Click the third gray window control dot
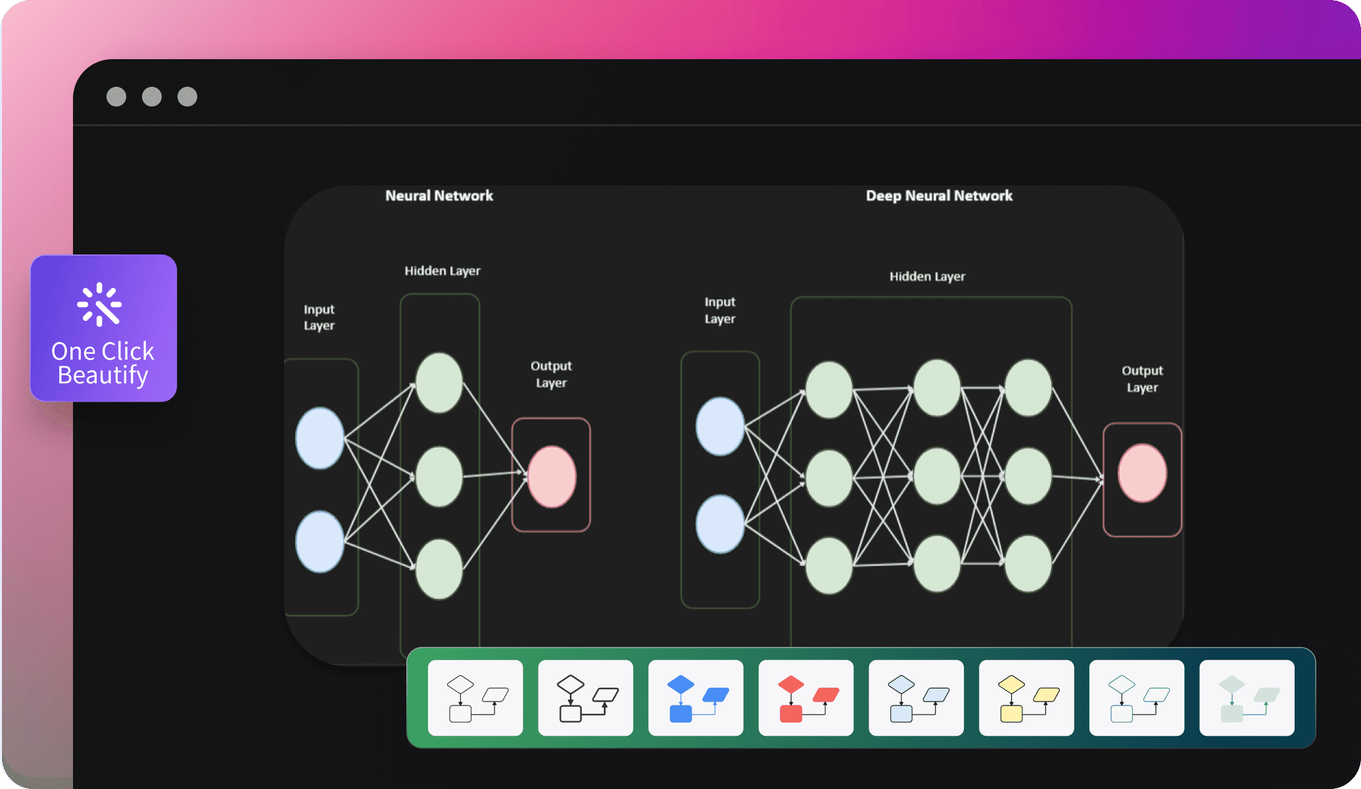1361x789 pixels. 187,97
